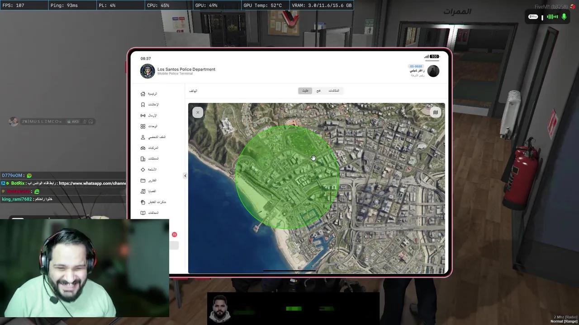Click the D779oOM chat username
579x325 pixels.
(12, 176)
